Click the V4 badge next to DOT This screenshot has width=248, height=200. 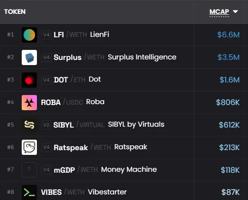pyautogui.click(x=46, y=80)
